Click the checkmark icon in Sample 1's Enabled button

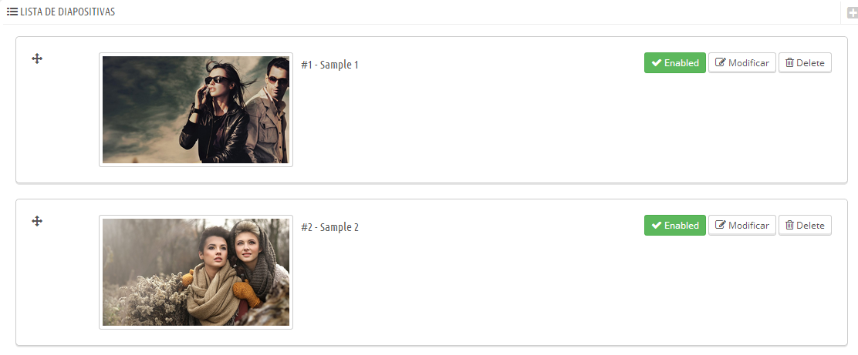657,63
